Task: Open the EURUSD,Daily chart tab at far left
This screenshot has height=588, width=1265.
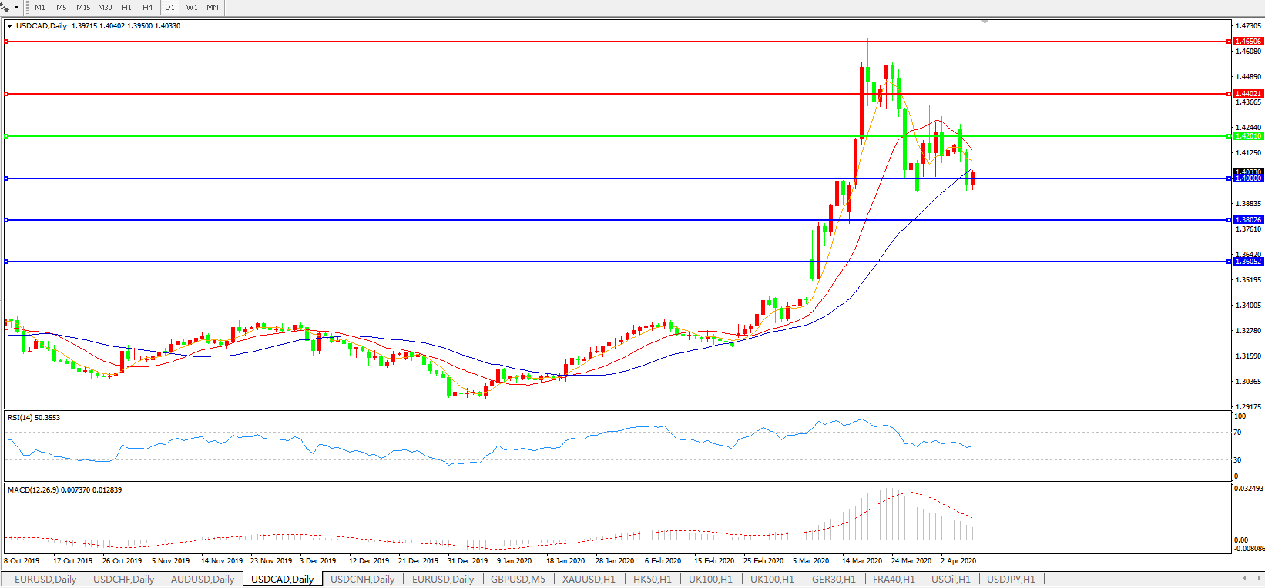Action: click(x=45, y=579)
